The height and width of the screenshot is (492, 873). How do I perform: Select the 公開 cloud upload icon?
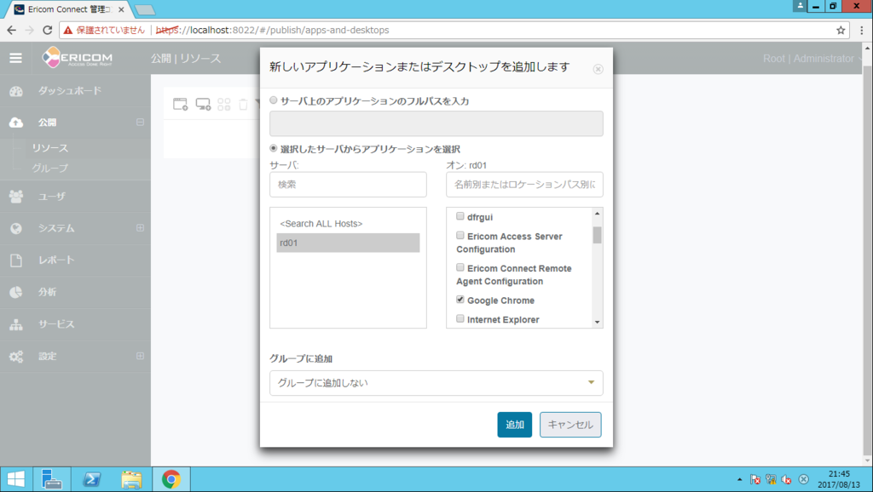point(16,123)
